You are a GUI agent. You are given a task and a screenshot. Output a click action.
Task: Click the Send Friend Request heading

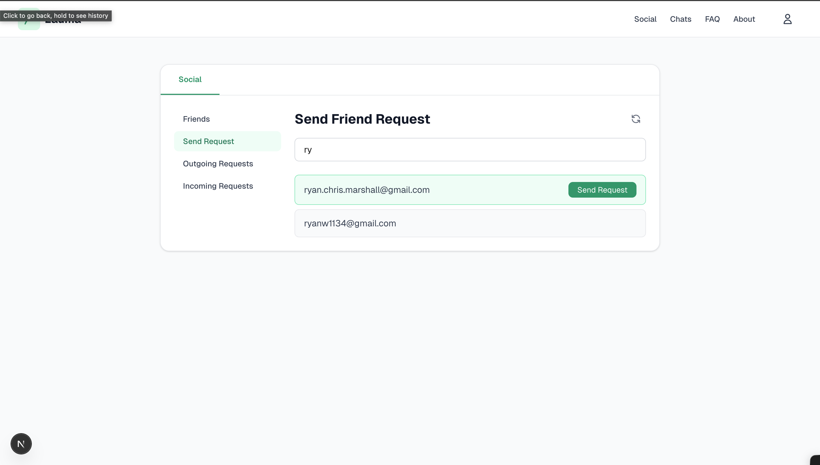(362, 119)
